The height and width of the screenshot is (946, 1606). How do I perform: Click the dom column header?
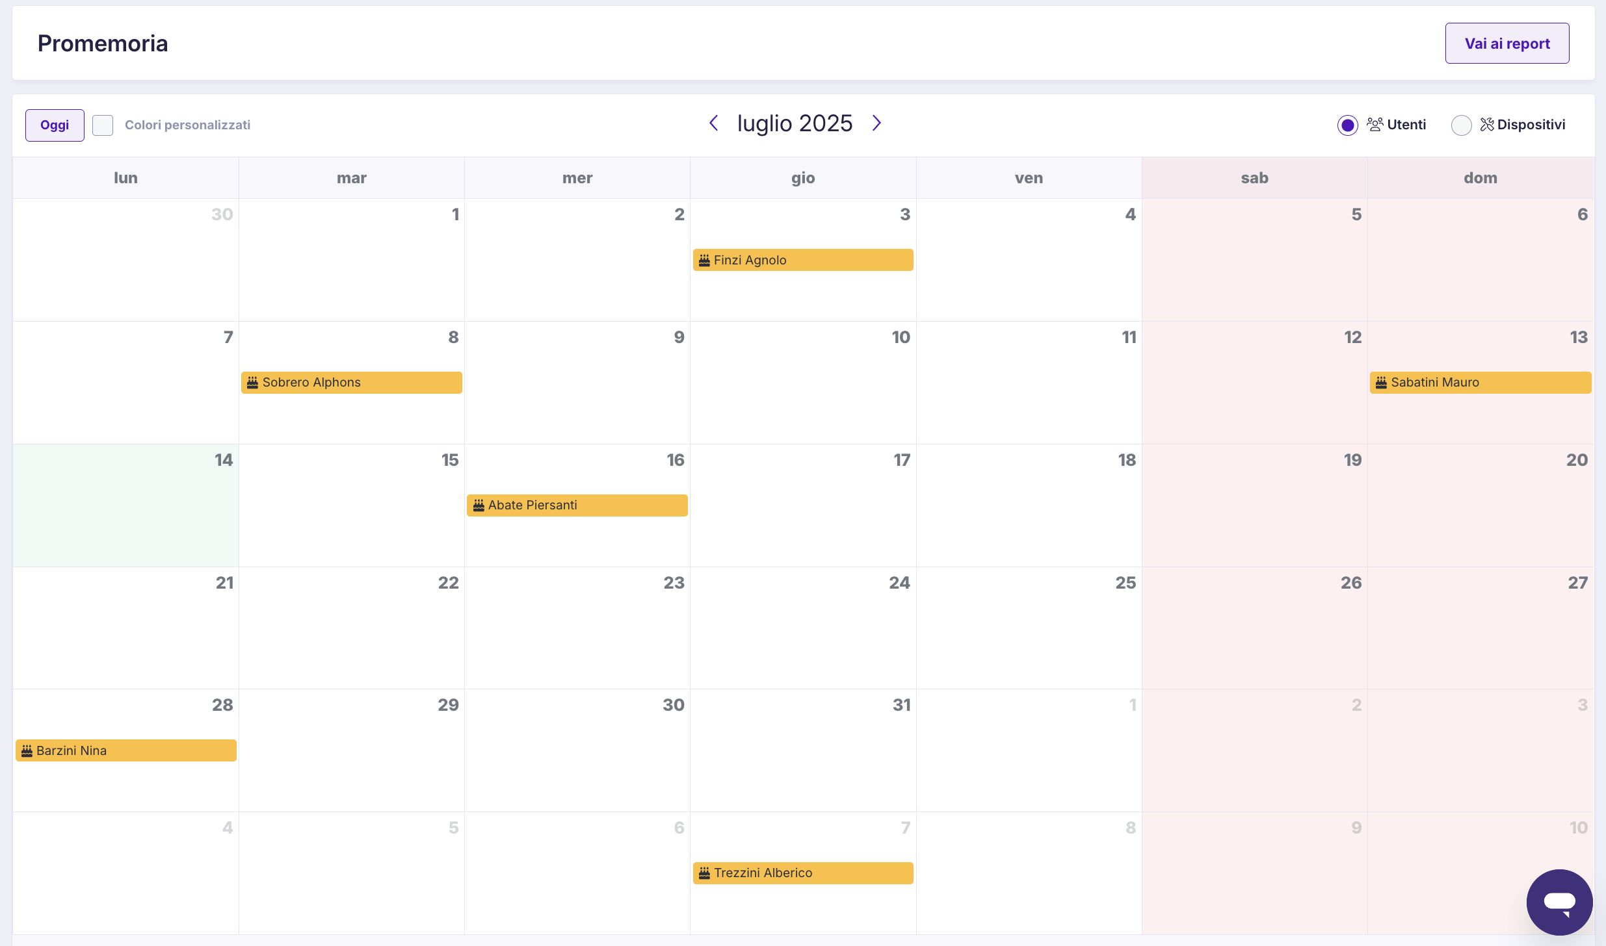click(1481, 178)
